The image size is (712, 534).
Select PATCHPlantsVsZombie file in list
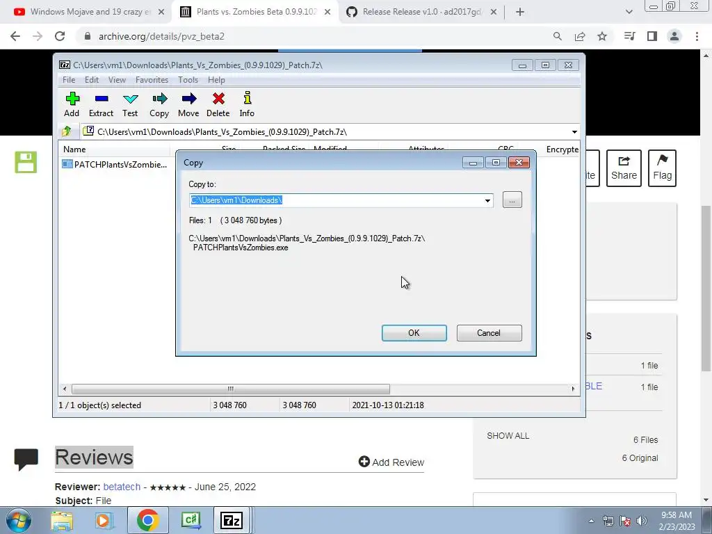[x=115, y=164]
